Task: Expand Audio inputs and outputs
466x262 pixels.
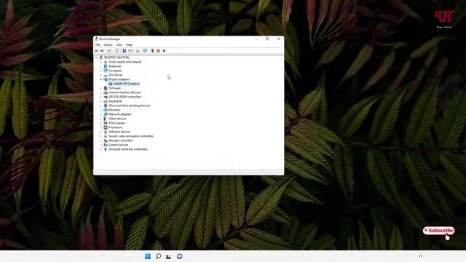Action: point(100,62)
